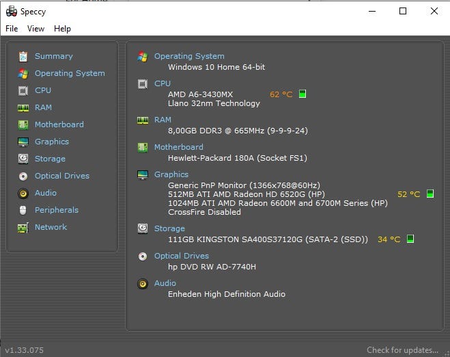Select Operating System in the sidebar
450x357 pixels.
(70, 73)
